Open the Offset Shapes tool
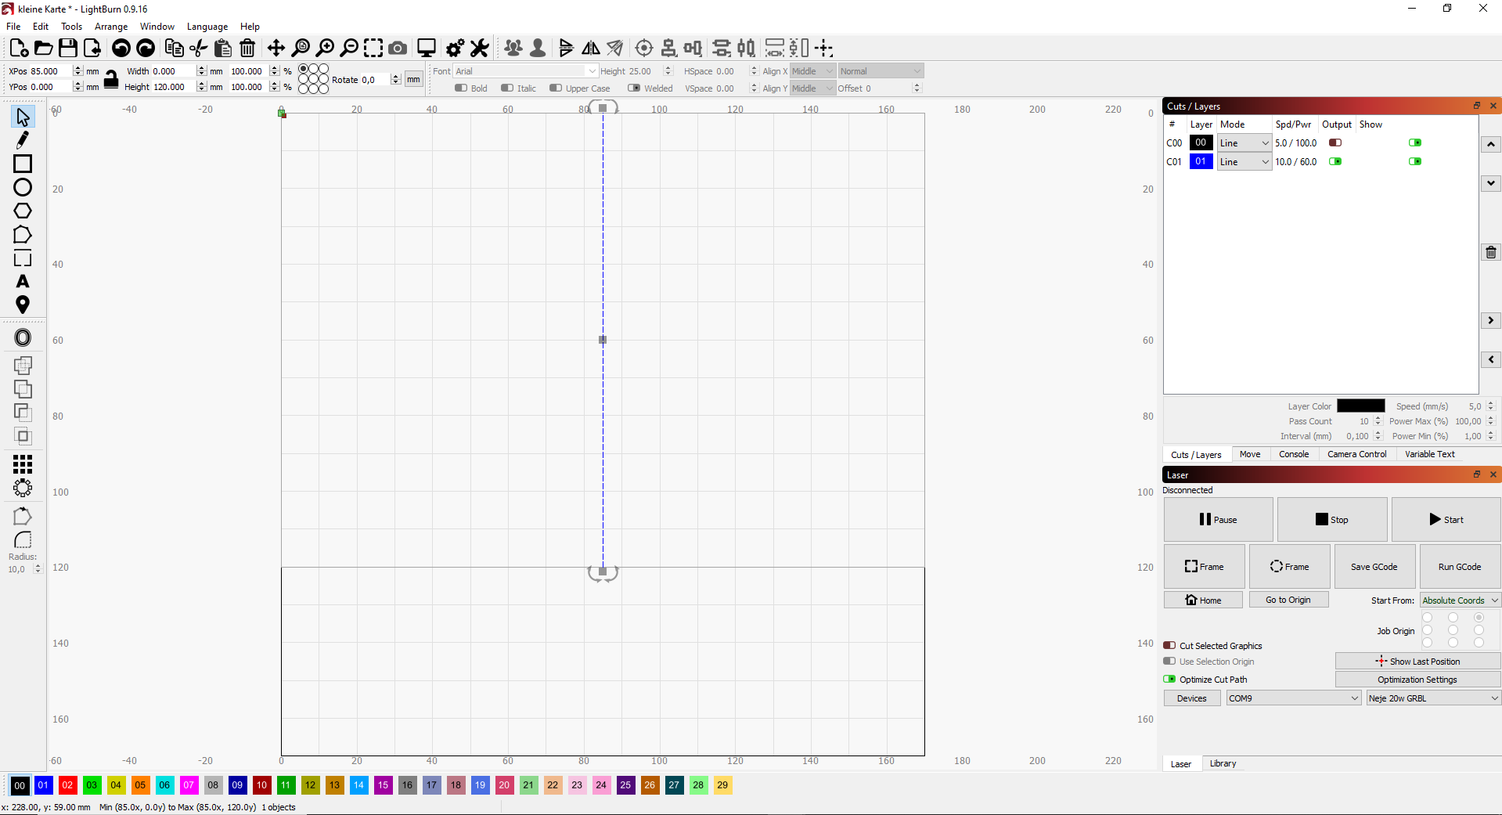 point(23,337)
